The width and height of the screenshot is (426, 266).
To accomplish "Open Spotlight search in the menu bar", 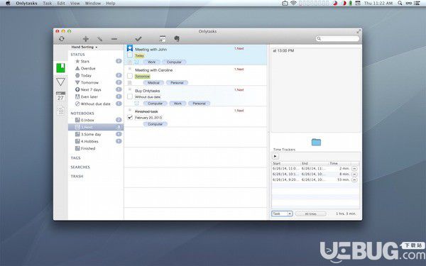I will [400, 4].
